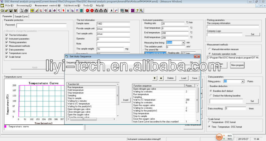Open the Tools menu

88,5
